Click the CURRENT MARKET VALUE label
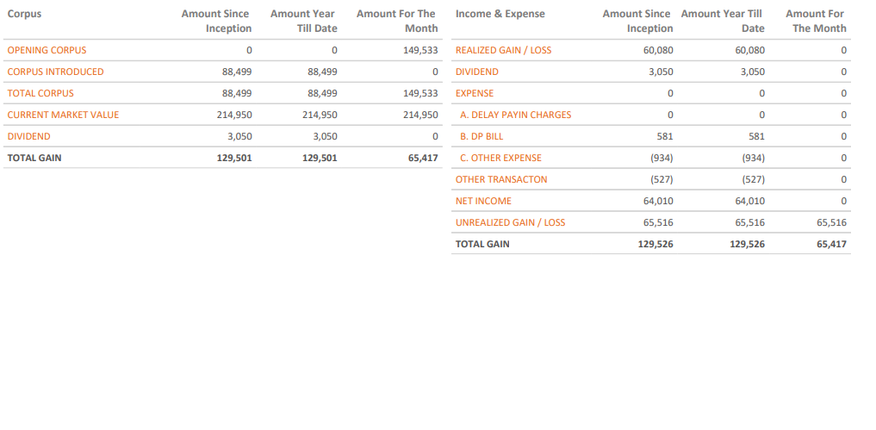 point(63,115)
